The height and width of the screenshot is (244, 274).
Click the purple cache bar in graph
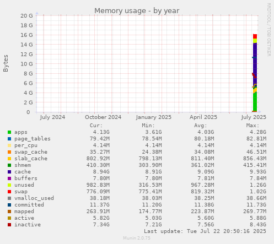click(x=255, y=62)
